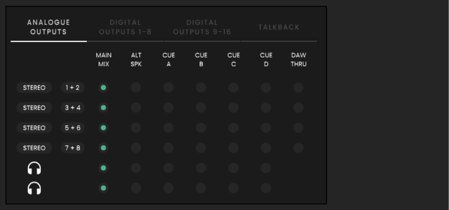The height and width of the screenshot is (210, 449).
Task: Route outputs 1 + 2 to DAW THRU
Action: 299,88
